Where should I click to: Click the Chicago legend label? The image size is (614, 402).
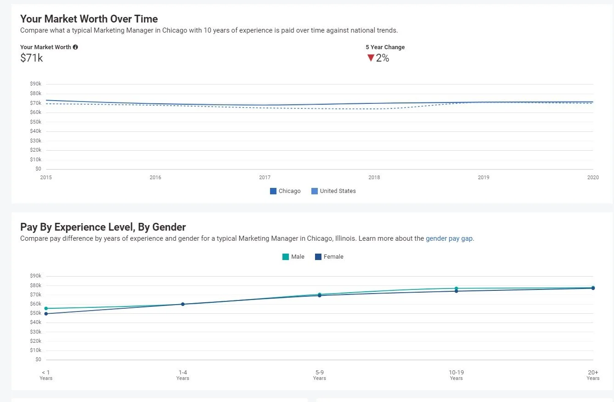coord(290,191)
